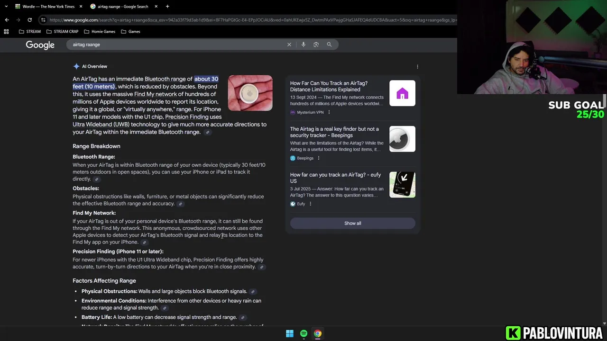Image resolution: width=607 pixels, height=341 pixels.
Task: Open Beepings result thumbnail
Action: click(402, 139)
